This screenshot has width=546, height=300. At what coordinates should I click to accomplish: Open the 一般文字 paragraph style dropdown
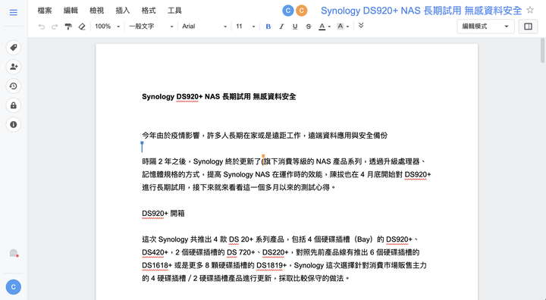151,27
